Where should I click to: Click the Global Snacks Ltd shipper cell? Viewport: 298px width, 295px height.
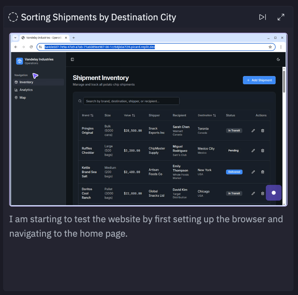click(x=156, y=193)
